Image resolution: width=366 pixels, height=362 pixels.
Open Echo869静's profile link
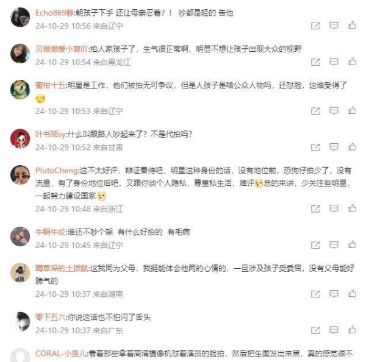(54, 13)
